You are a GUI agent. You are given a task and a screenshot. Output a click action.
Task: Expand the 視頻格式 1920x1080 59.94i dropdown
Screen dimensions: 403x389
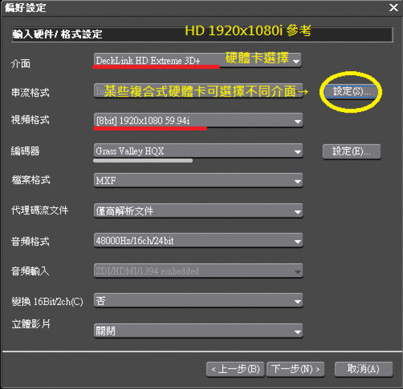click(198, 120)
